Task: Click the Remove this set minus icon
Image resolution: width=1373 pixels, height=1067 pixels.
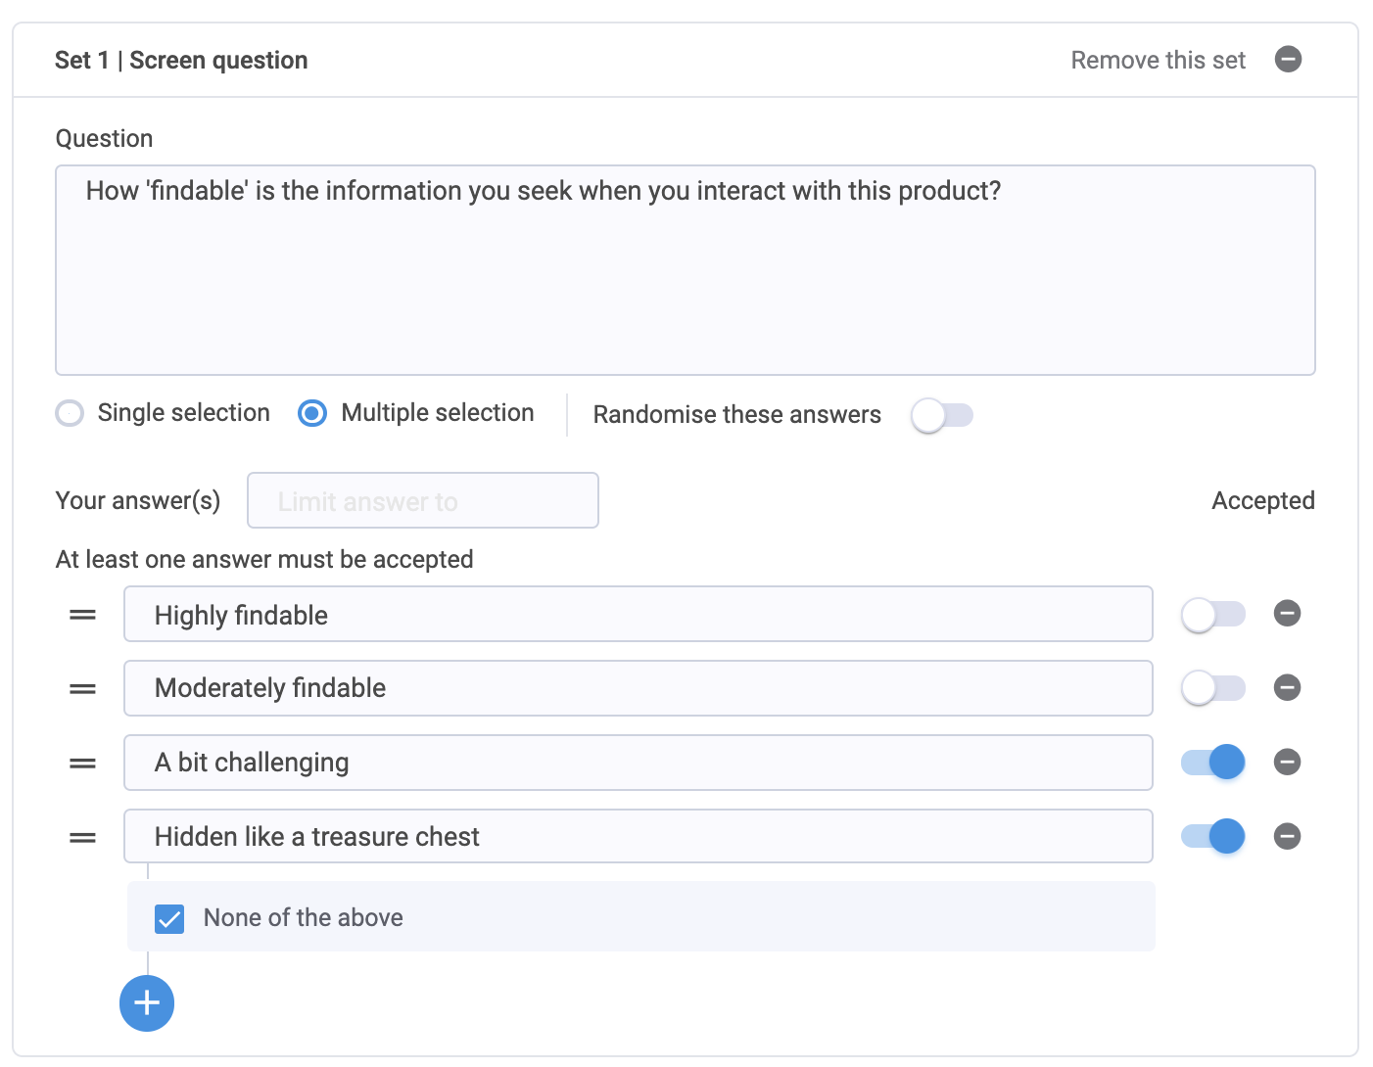Action: click(1288, 60)
